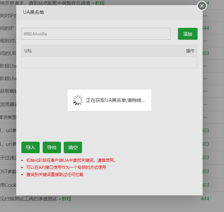Screen dimensions: 224x212
Task: Click the 导入 button
Action: click(x=30, y=147)
